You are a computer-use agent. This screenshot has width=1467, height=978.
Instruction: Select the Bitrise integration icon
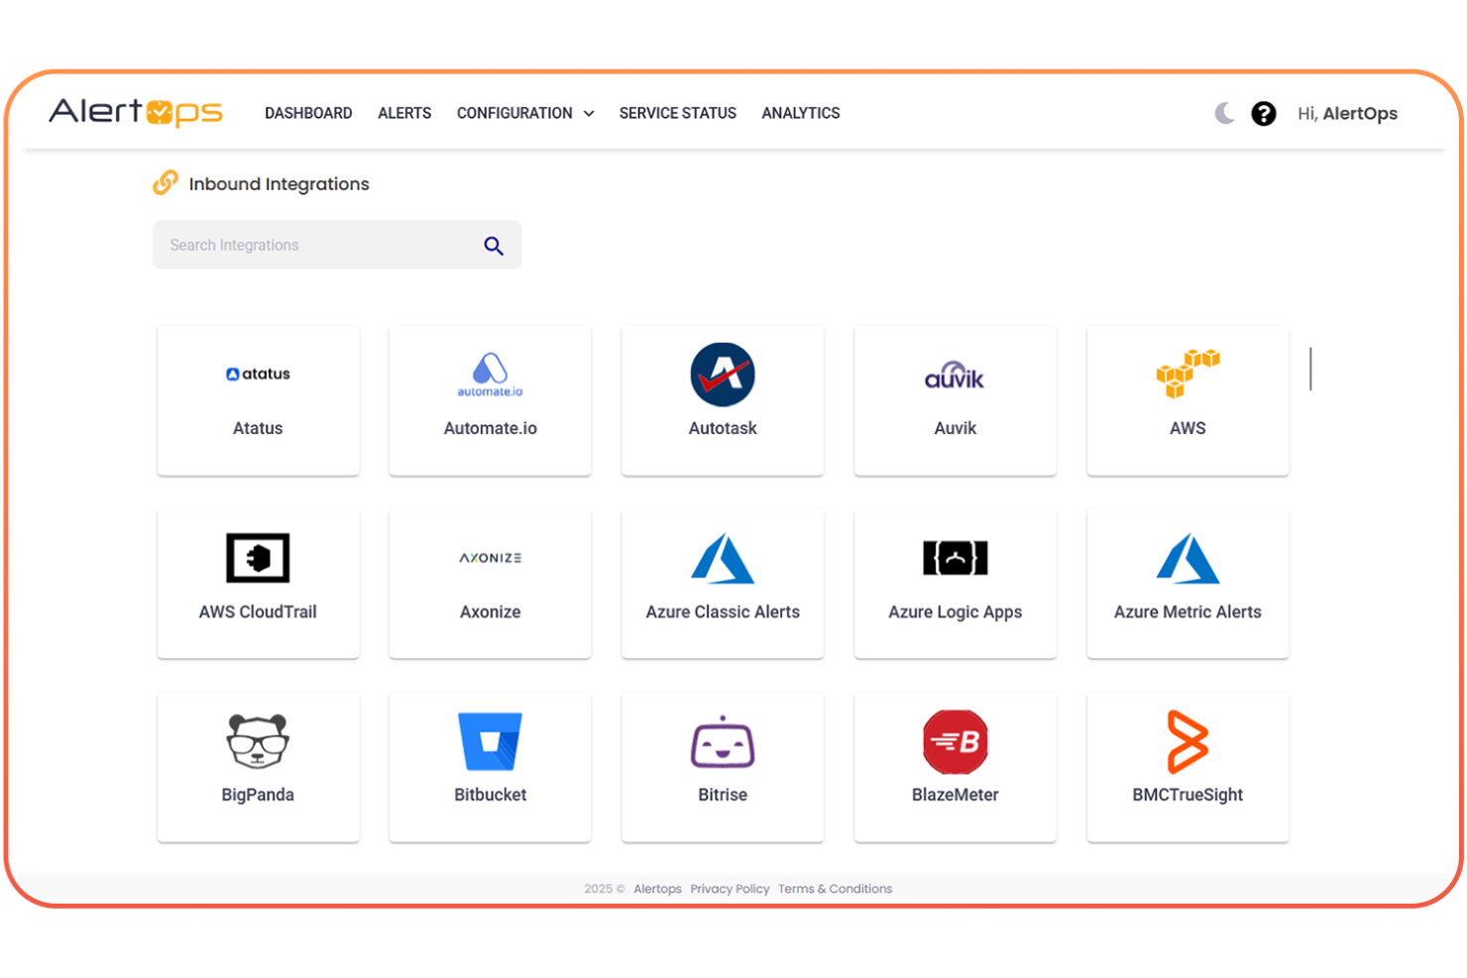(723, 740)
